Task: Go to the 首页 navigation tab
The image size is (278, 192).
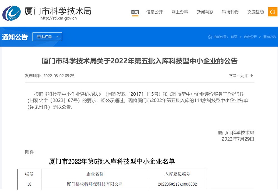Action: click(x=135, y=12)
